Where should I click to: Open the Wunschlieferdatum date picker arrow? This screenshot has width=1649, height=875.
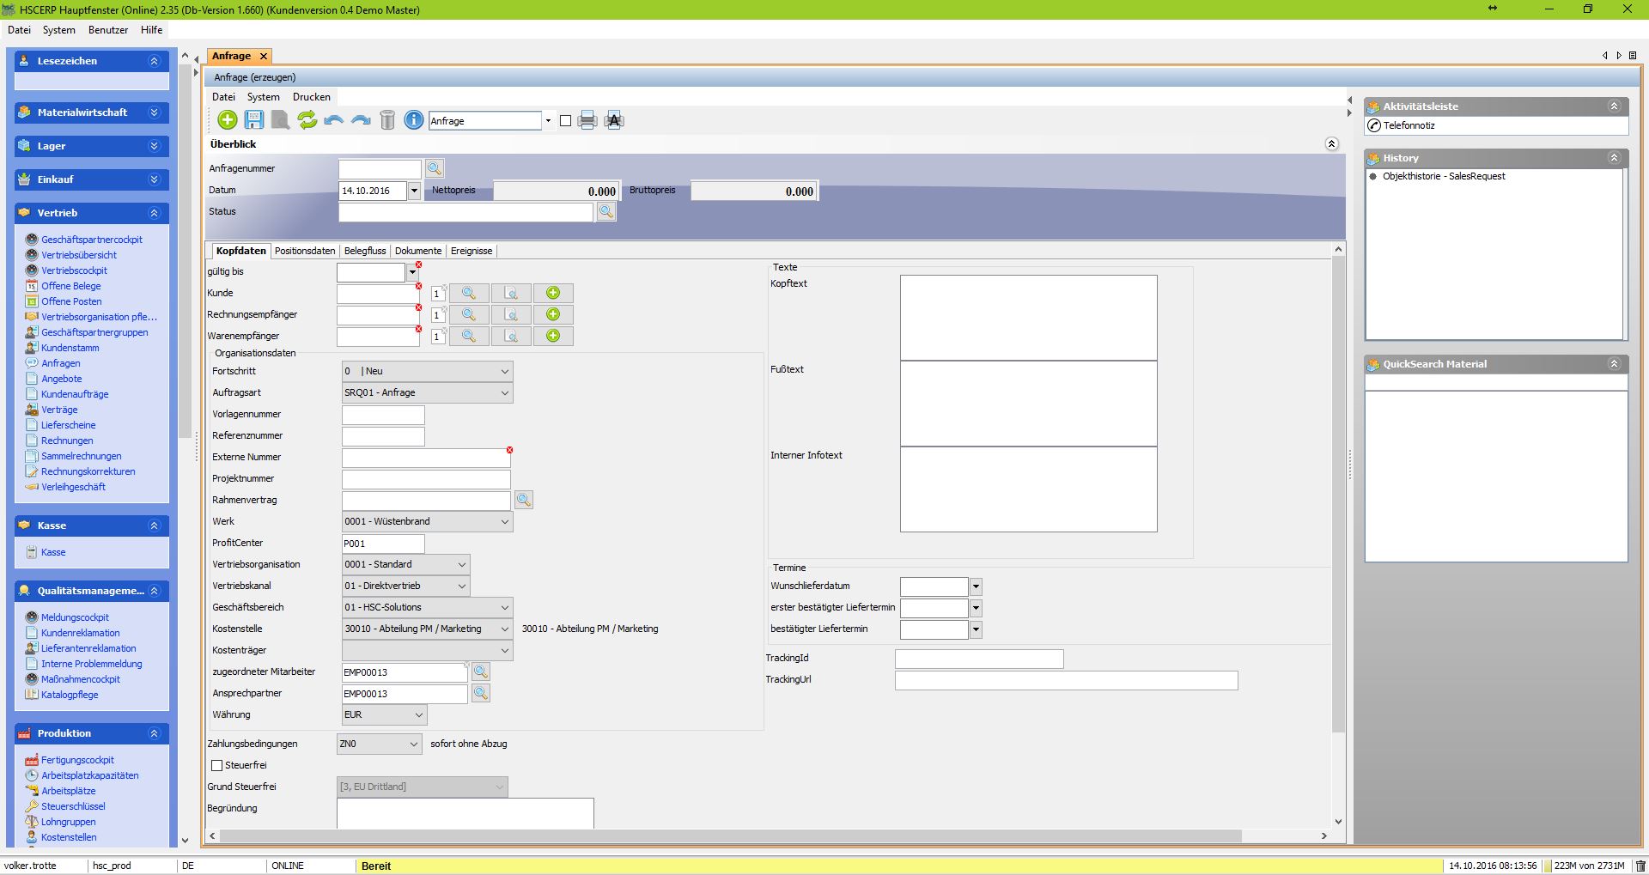point(976,587)
